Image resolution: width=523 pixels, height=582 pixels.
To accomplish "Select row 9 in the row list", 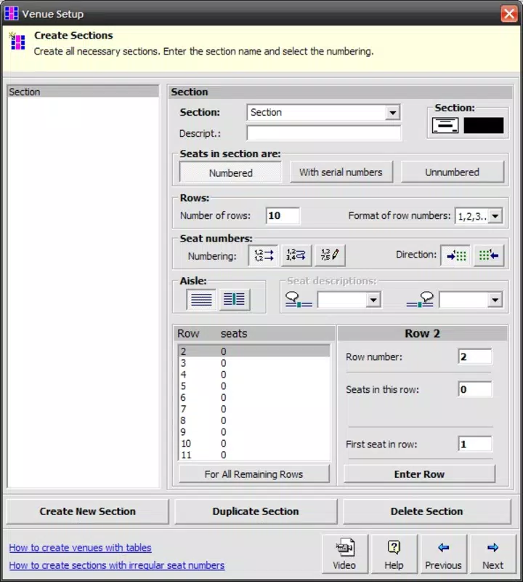I will [254, 431].
